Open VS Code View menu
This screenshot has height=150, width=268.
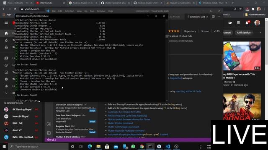[x=79, y=11]
